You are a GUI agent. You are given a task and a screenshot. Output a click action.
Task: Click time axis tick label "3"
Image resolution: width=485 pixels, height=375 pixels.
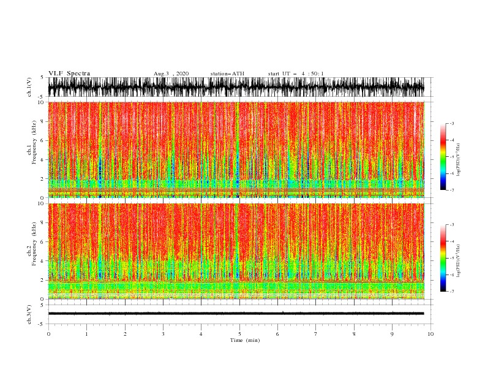163,334
